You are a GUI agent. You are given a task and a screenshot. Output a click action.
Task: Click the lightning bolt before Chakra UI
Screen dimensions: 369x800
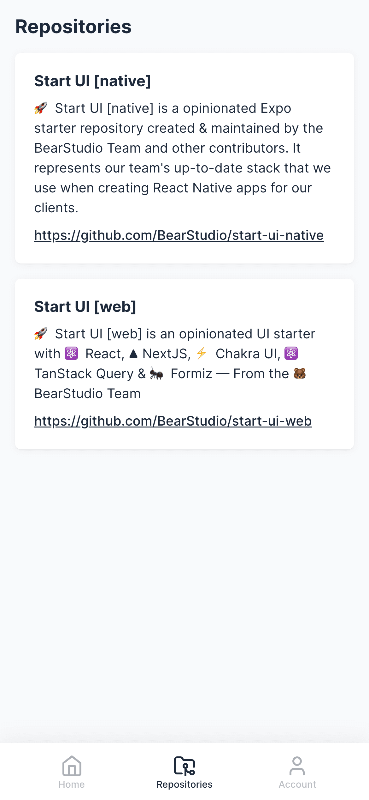(202, 354)
